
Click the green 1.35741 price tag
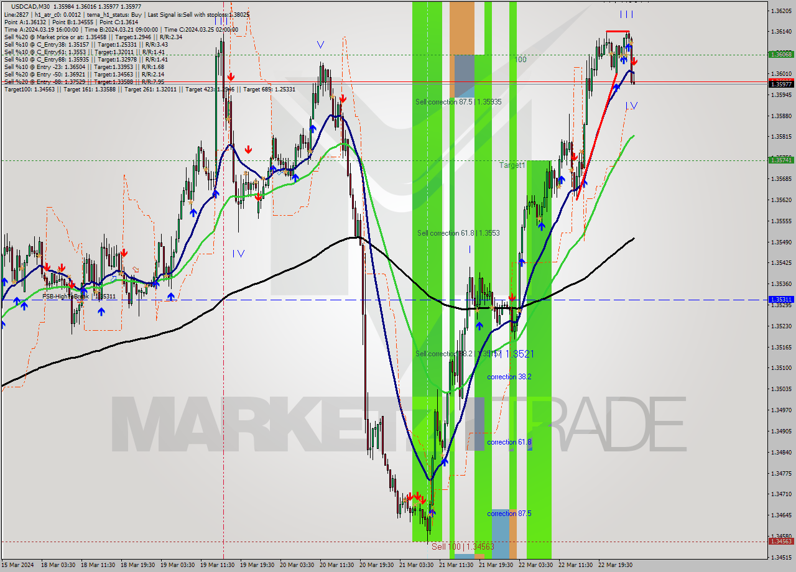pos(781,160)
